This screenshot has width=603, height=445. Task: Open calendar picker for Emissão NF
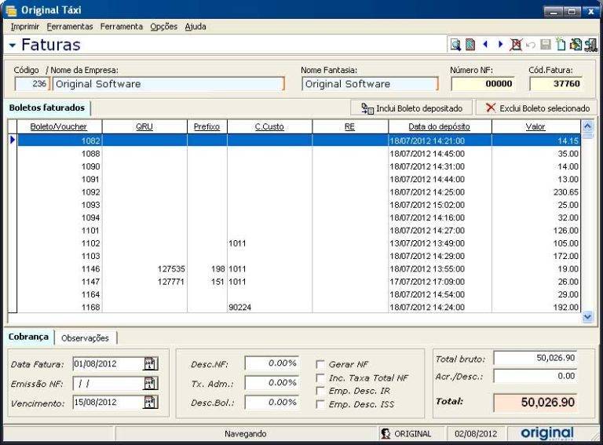point(150,383)
